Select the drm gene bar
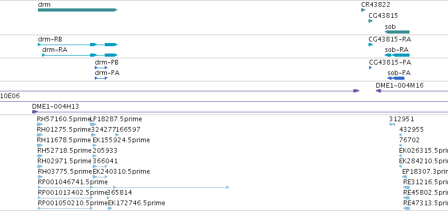The height and width of the screenshot is (211, 448). [77, 10]
